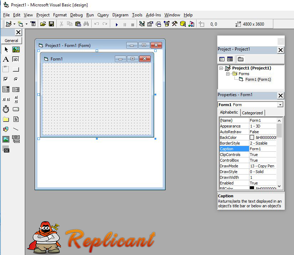Select the Line control tool
The width and height of the screenshot is (294, 255).
[x=16, y=129]
